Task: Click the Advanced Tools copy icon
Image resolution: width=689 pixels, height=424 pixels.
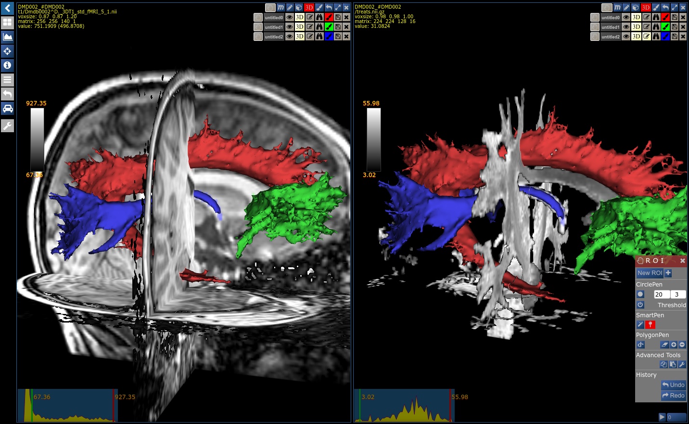Action: (664, 364)
